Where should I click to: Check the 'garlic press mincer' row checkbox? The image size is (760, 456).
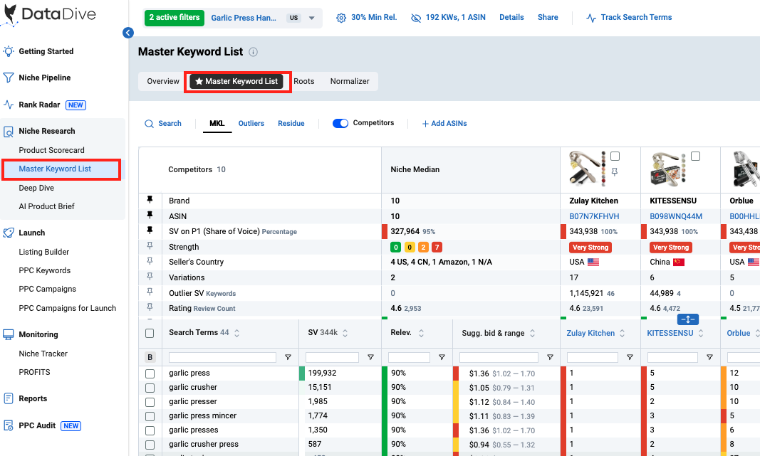pyautogui.click(x=150, y=416)
